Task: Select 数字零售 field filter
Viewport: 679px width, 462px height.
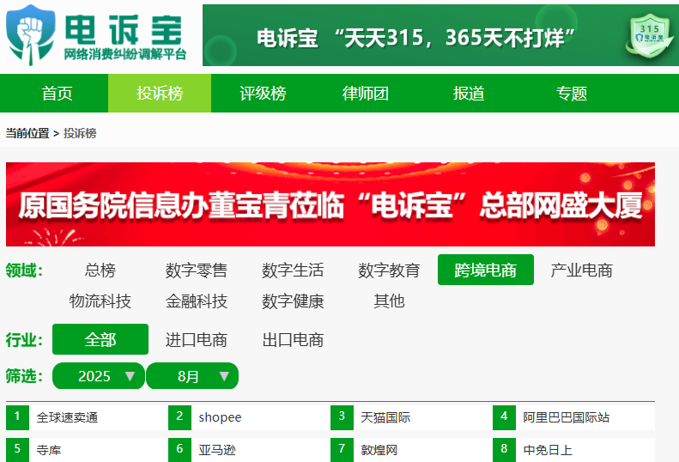Action: pos(197,270)
